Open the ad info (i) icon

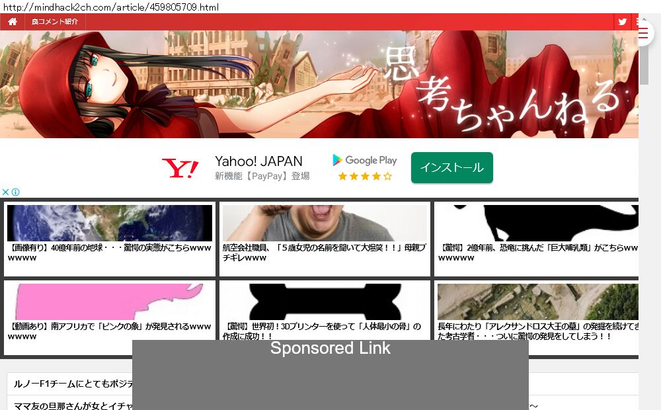pyautogui.click(x=16, y=192)
